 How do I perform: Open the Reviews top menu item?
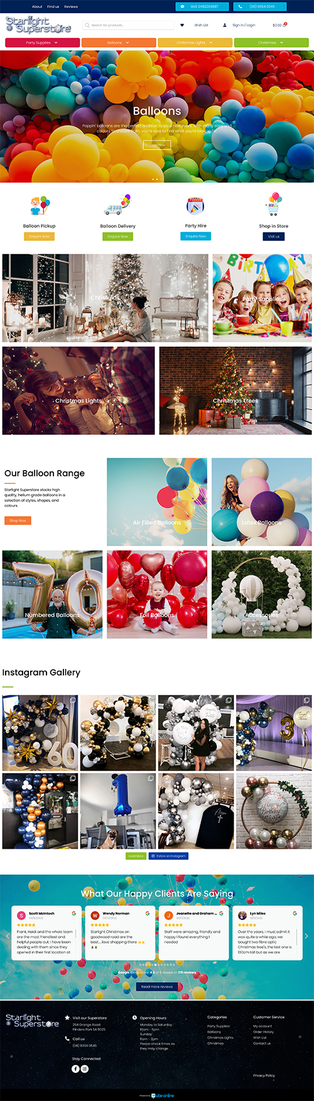tap(71, 6)
